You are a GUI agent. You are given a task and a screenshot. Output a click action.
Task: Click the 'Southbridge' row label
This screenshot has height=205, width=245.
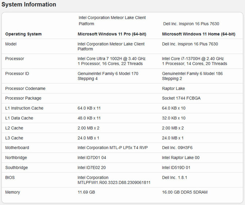click(16, 168)
